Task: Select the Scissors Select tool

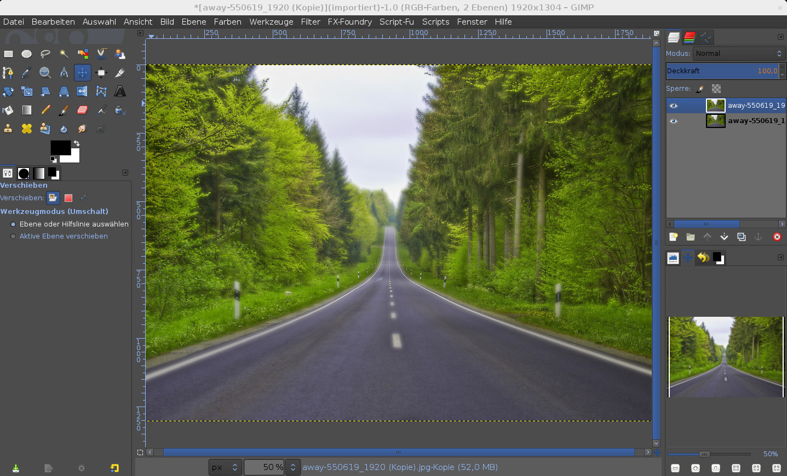Action: tap(101, 54)
